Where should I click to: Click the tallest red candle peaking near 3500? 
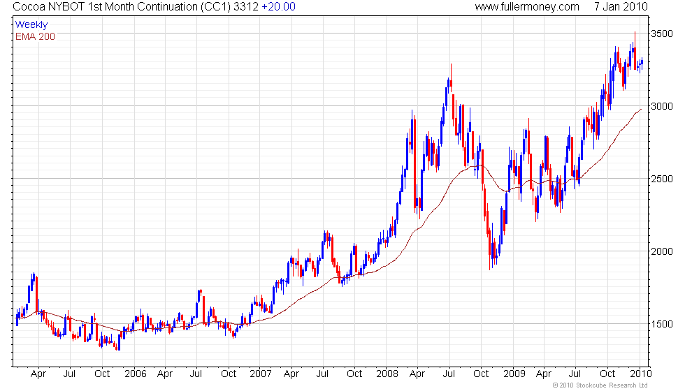[635, 50]
